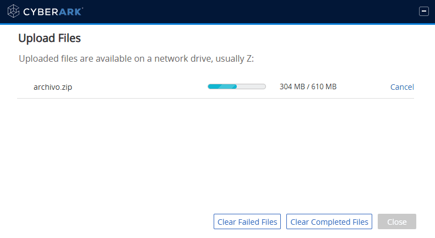This screenshot has height=238, width=435.
Task: Click the greyed-out Close button
Action: (396, 221)
